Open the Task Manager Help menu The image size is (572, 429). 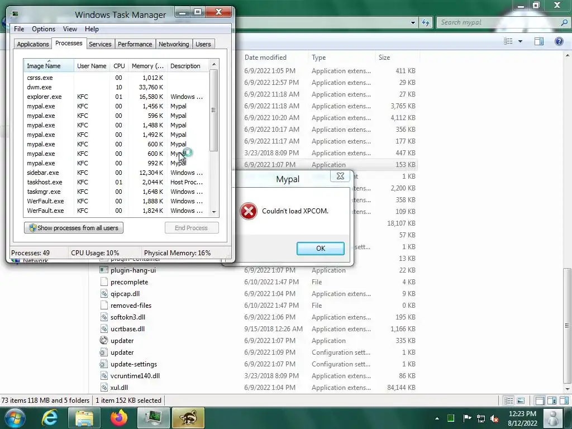92,29
